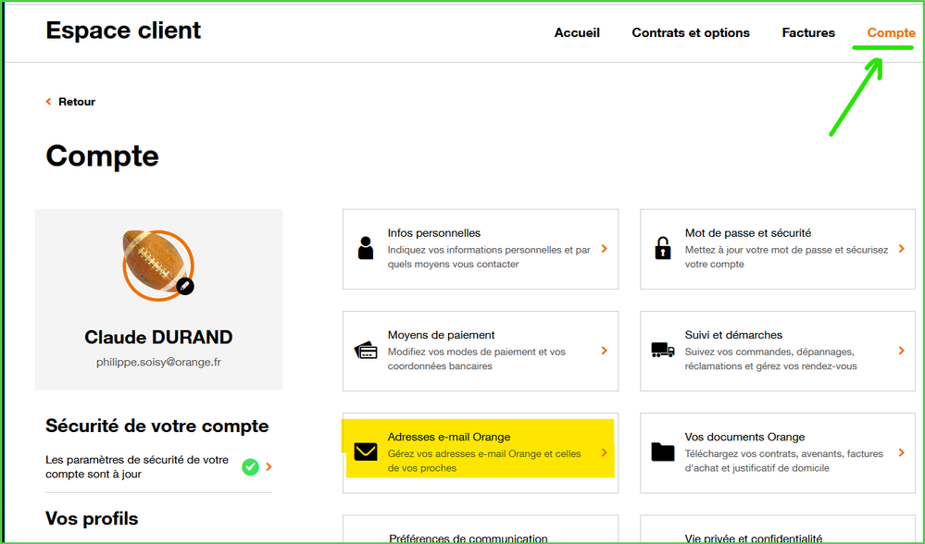Click the email philippe.soisy@orange.fr
Screen dimensions: 925x544
coord(158,363)
